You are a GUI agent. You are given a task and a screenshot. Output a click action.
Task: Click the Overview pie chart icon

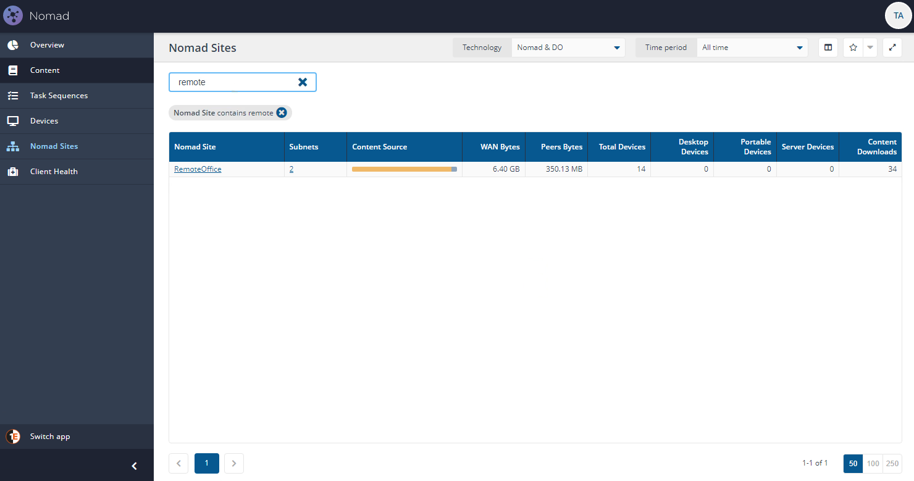pyautogui.click(x=12, y=45)
